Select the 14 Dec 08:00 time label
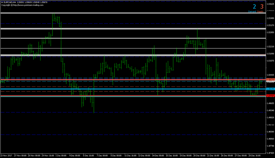The height and width of the screenshot is (158, 275). 158,155
